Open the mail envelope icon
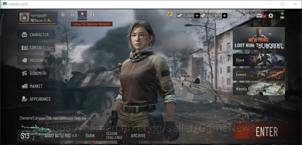Viewport: 302px width, 145px height. click(259, 16)
